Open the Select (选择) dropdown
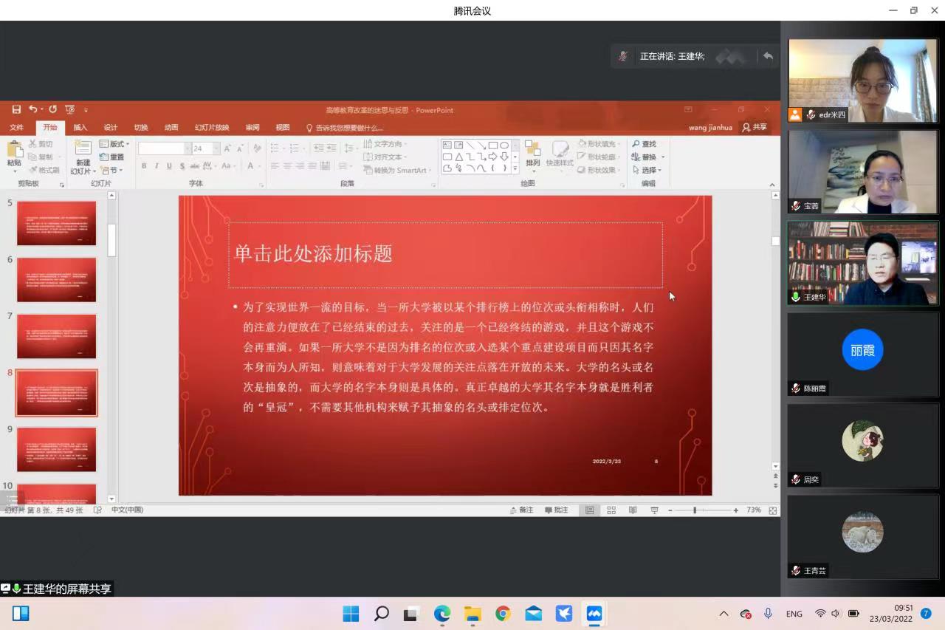 [x=647, y=170]
